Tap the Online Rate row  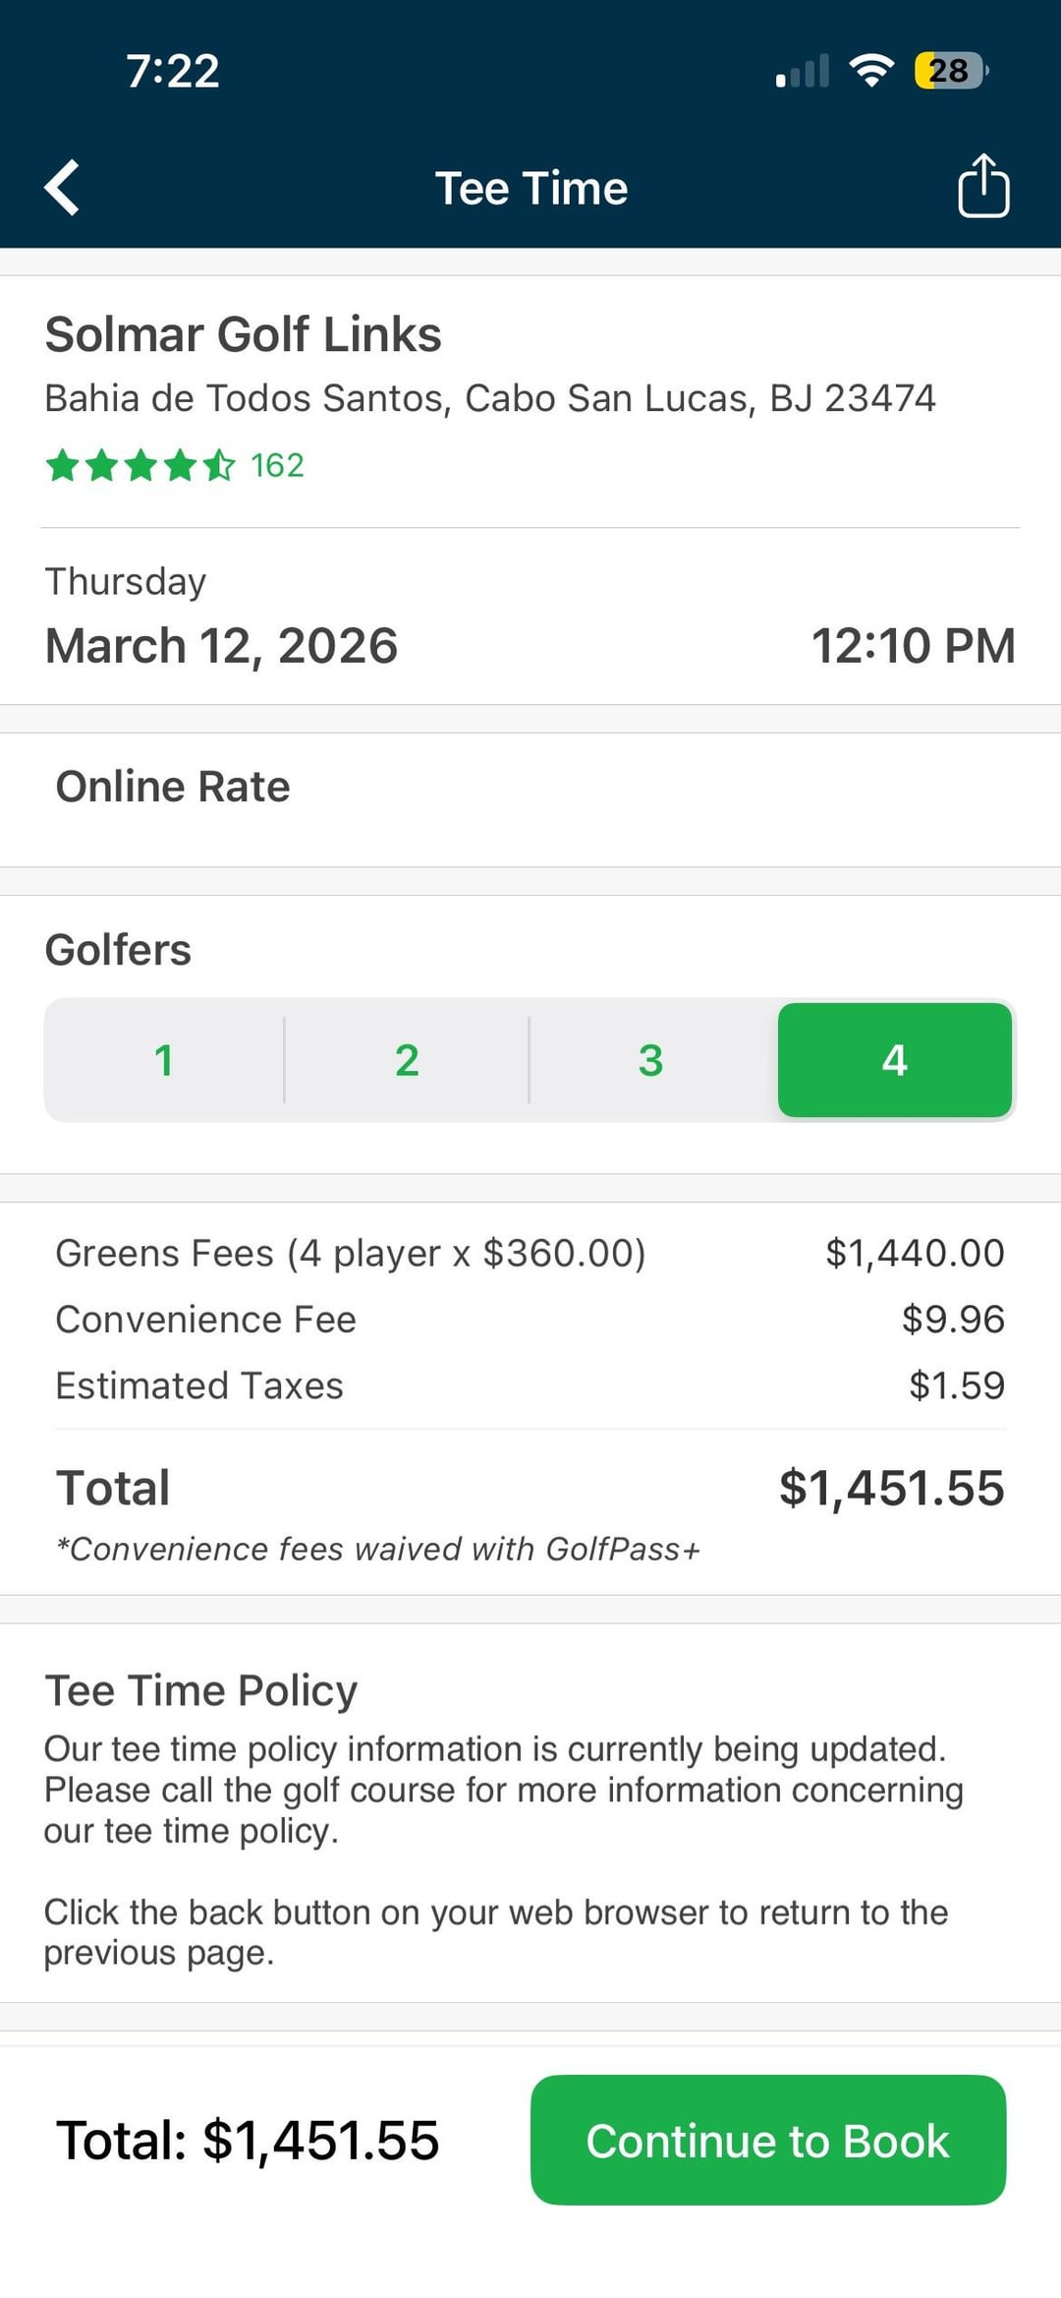(x=173, y=787)
